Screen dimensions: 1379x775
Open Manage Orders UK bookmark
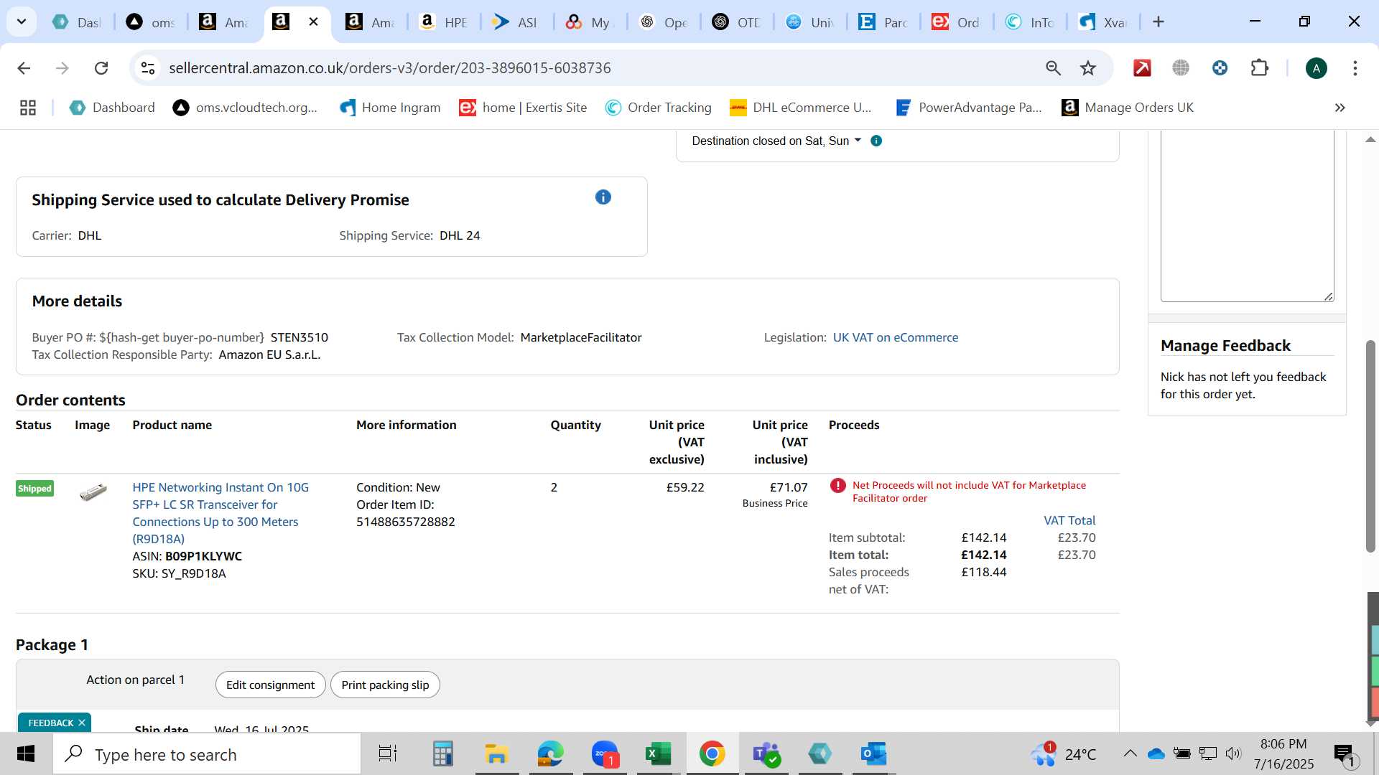(1128, 108)
